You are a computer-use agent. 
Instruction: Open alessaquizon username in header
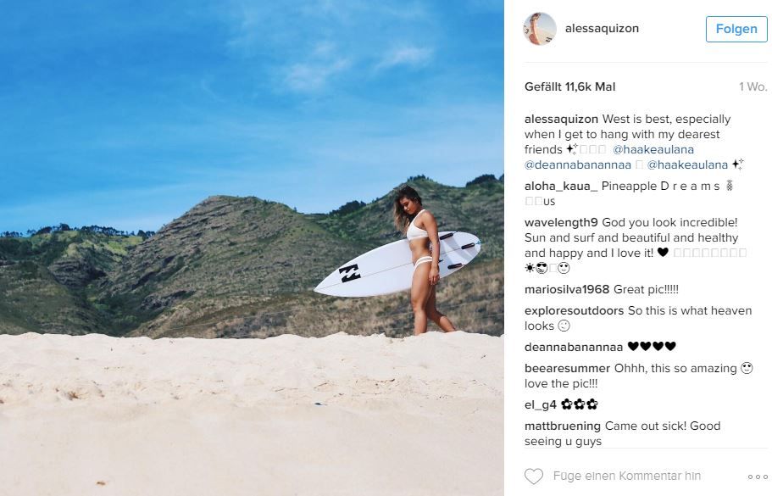[602, 29]
